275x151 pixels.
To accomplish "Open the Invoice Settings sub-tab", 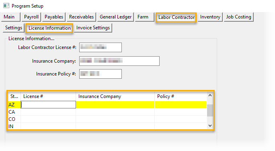I will tap(93, 28).
